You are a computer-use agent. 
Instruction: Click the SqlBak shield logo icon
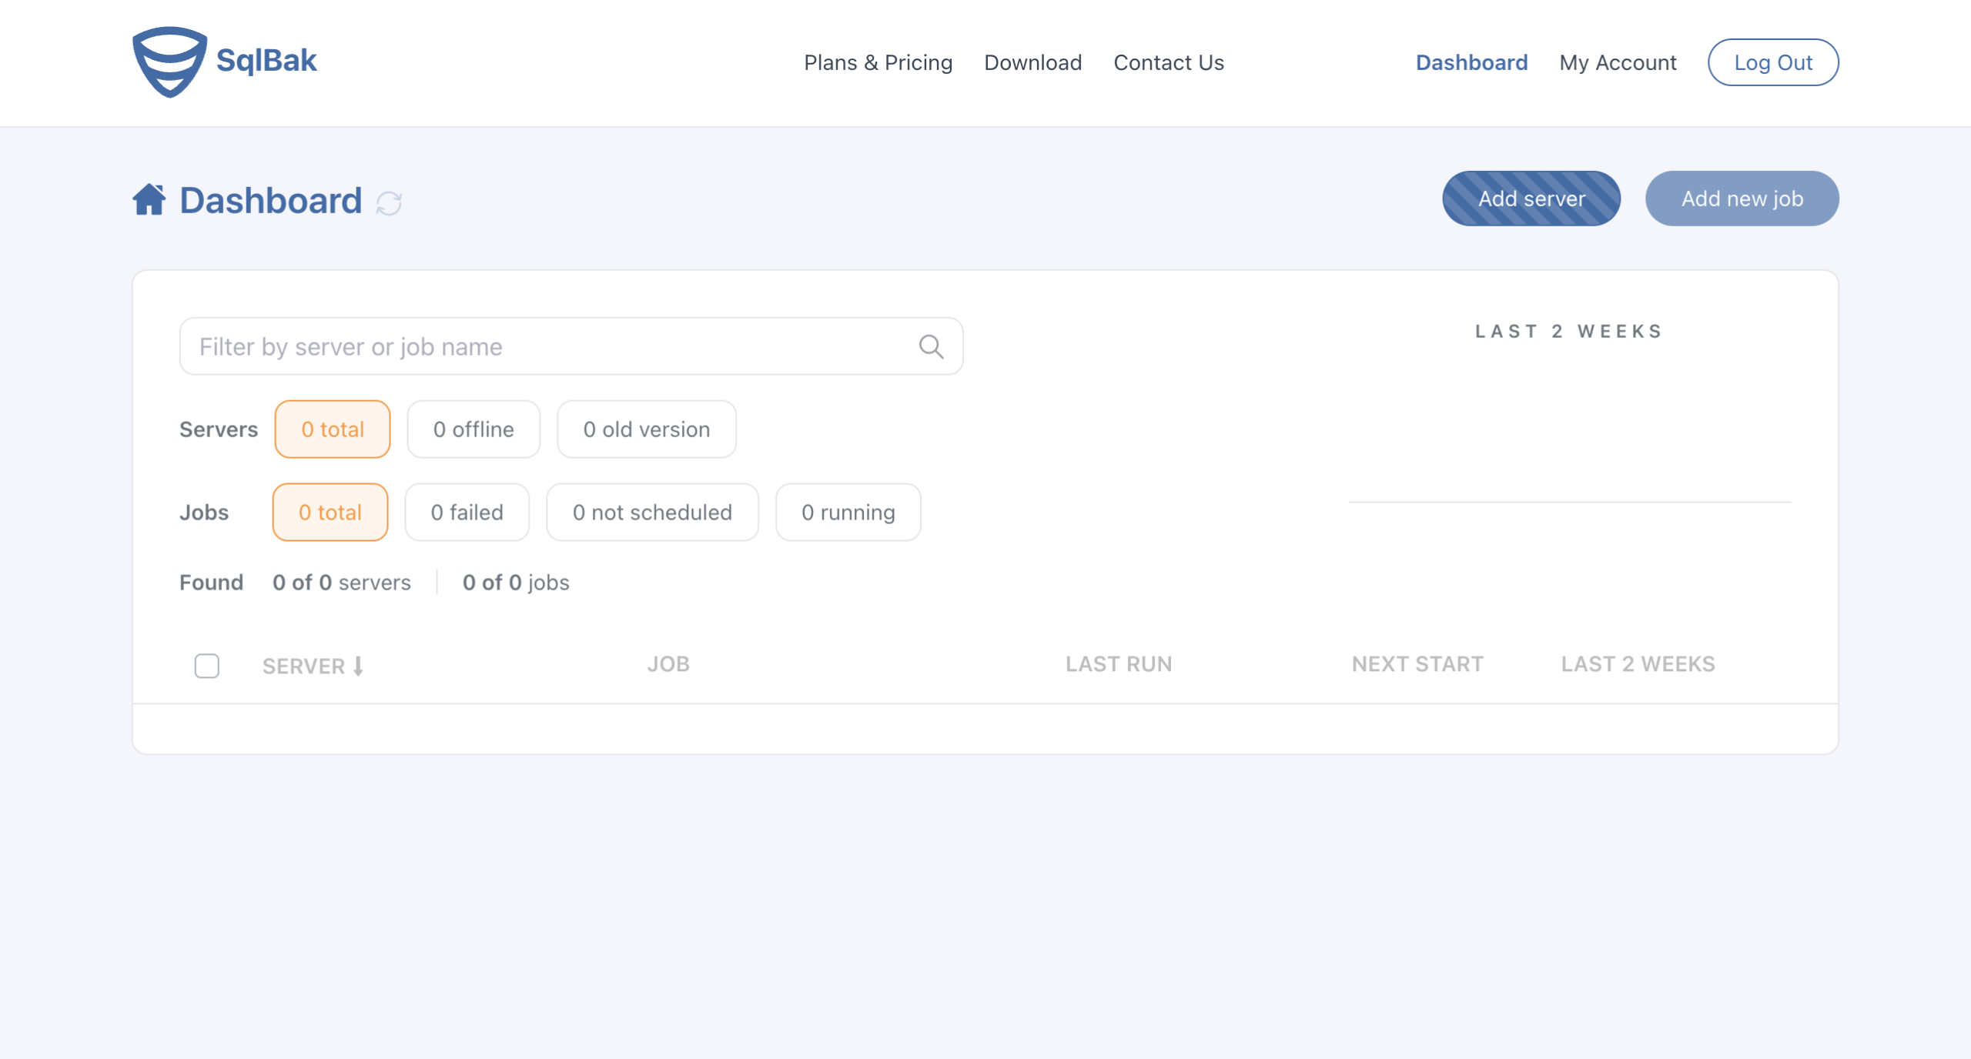169,58
